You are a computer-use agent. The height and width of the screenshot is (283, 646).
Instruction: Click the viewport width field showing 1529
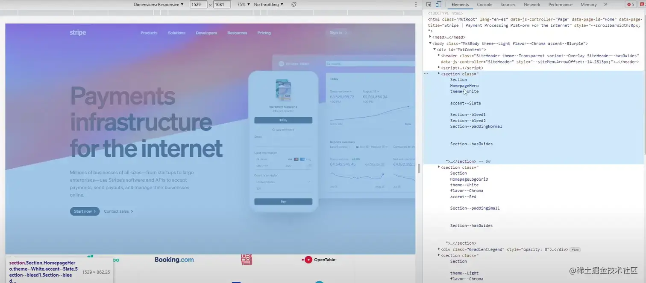(198, 4)
